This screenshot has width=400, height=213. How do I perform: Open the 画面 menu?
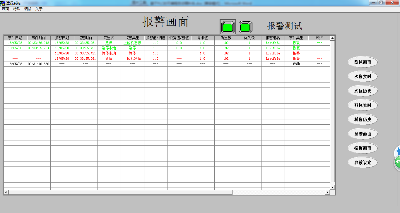tap(6, 9)
